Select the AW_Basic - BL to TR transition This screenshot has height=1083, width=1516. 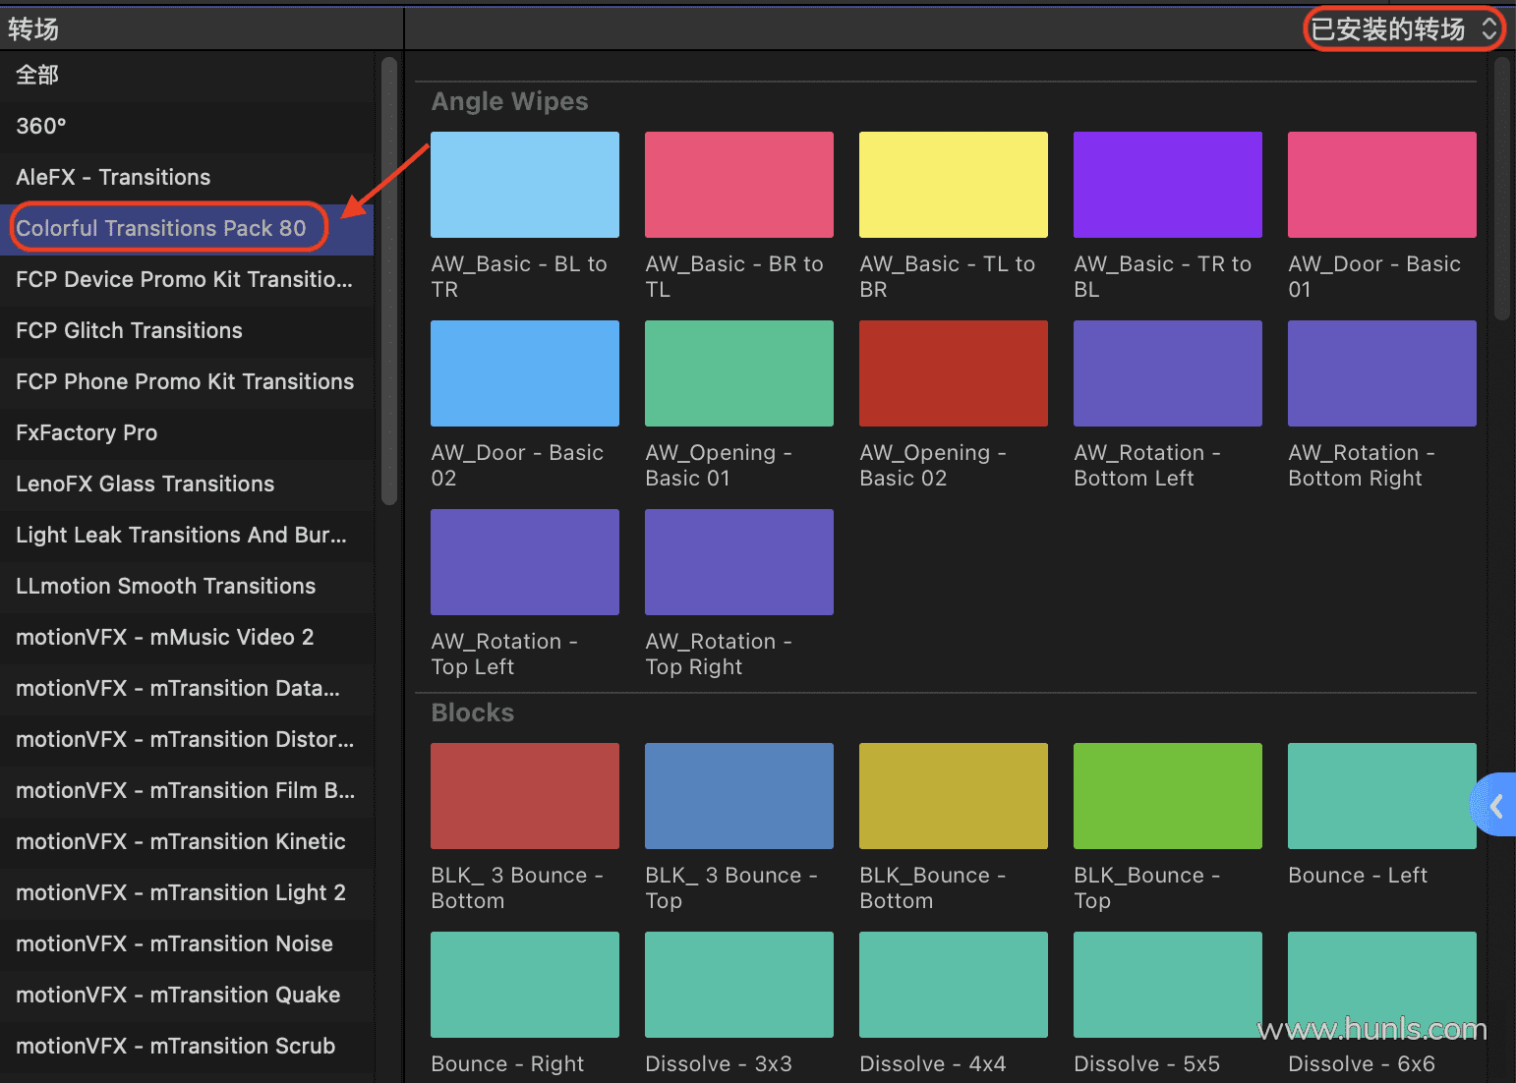click(x=525, y=185)
